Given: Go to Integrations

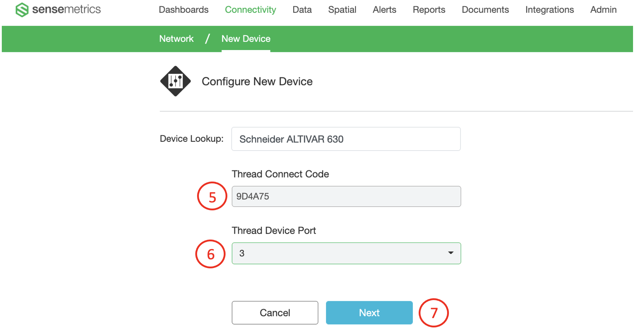Looking at the screenshot, I should (549, 10).
